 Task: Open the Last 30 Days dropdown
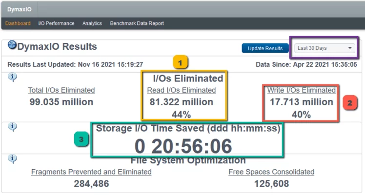pyautogui.click(x=324, y=48)
